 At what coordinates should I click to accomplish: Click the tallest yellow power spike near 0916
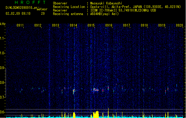click(108, 113)
